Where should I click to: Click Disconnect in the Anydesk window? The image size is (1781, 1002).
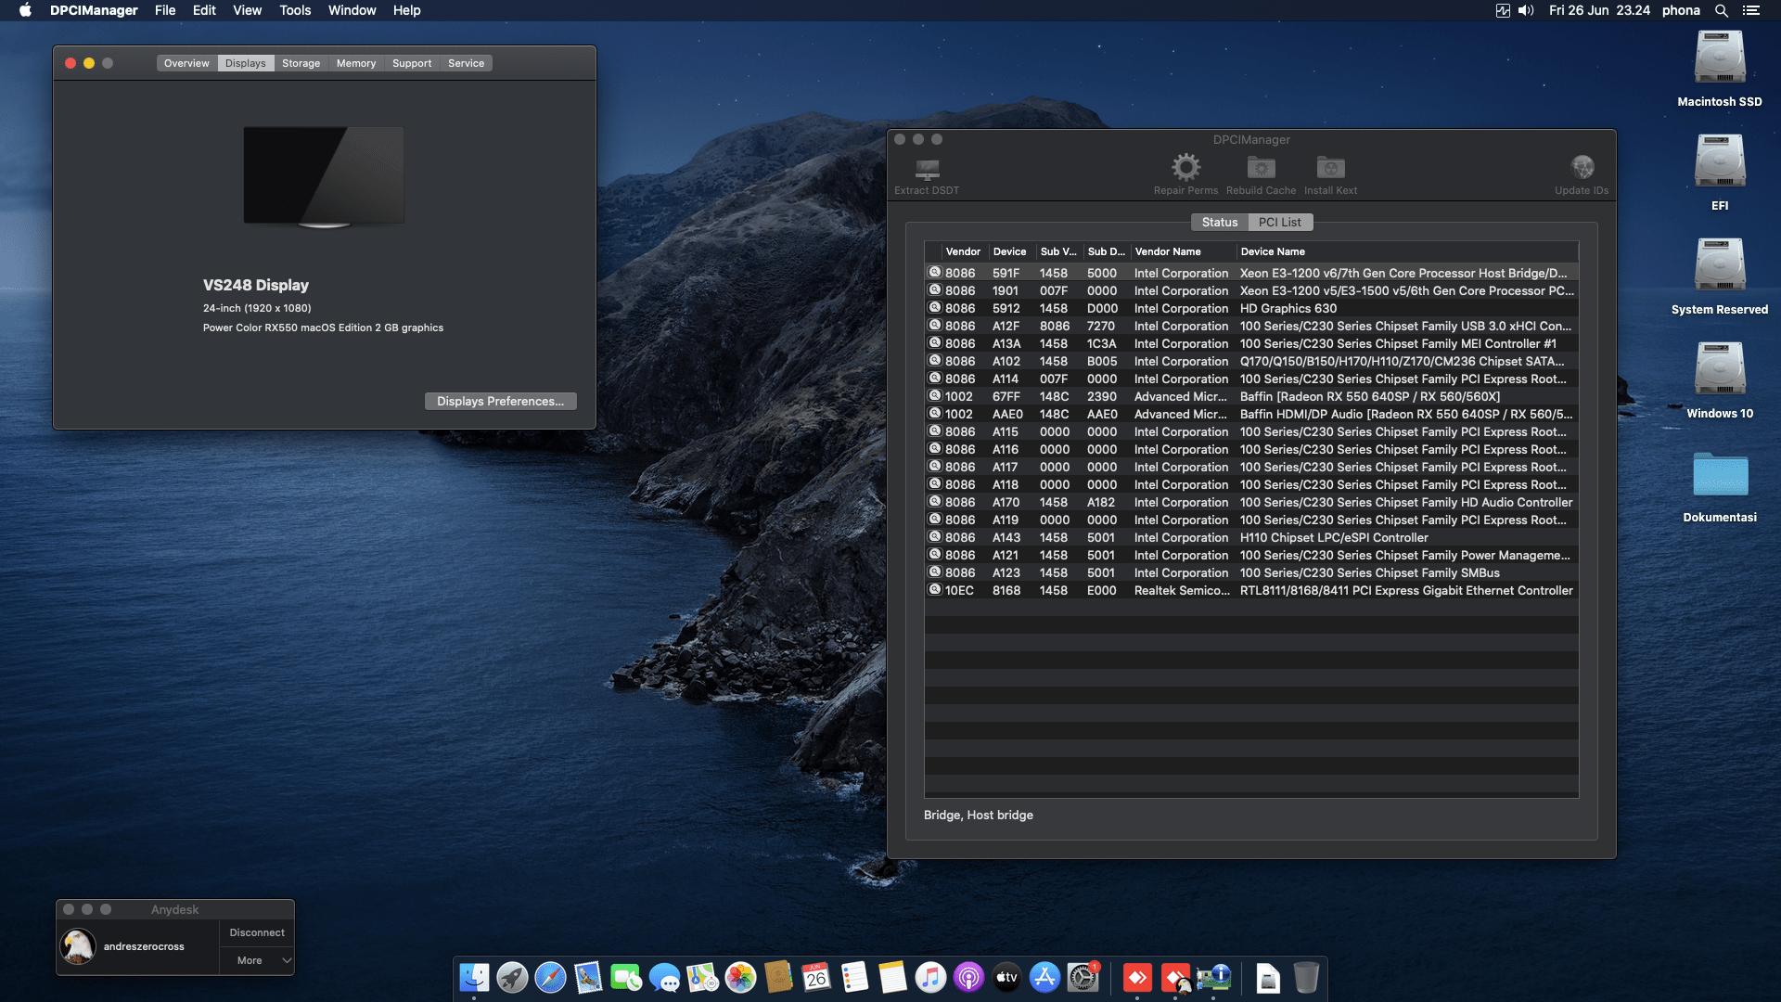pos(256,932)
